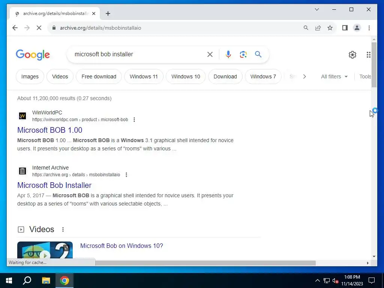Image resolution: width=384 pixels, height=288 pixels.
Task: Open File Explorer from the taskbar
Action: coord(46,280)
